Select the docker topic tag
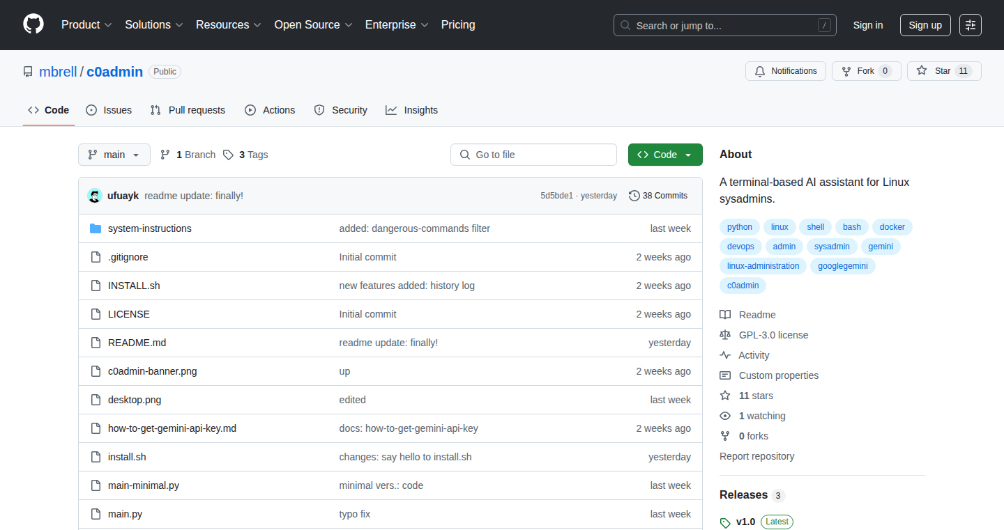The image size is (1004, 530). click(x=892, y=227)
